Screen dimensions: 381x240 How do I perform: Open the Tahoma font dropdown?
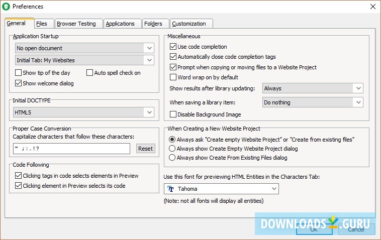(221, 189)
